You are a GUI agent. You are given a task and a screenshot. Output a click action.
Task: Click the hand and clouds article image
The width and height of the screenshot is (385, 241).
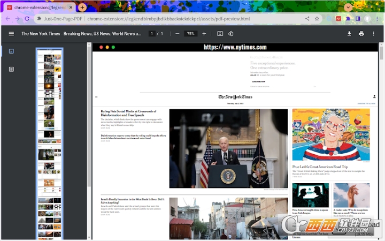(352, 195)
